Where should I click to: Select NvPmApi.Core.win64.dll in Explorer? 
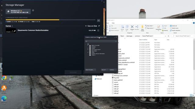point(121,76)
